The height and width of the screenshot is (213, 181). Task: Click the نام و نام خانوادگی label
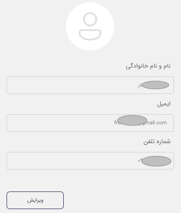148,66
